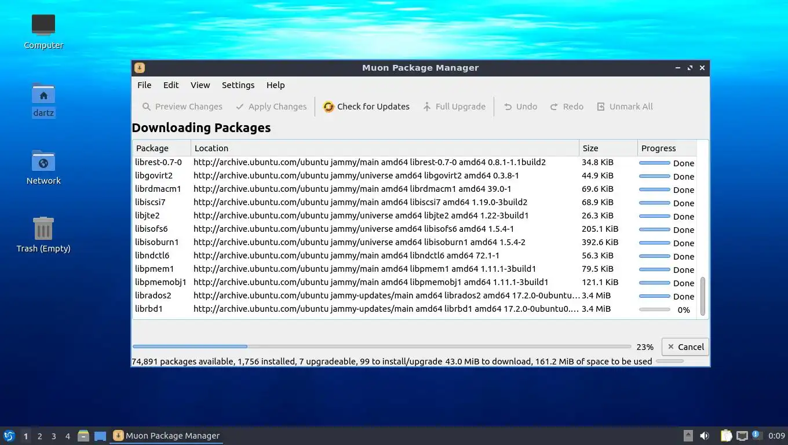
Task: Sort by the Package column header
Action: (x=162, y=148)
